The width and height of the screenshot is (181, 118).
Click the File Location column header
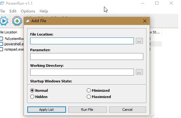tap(8, 32)
